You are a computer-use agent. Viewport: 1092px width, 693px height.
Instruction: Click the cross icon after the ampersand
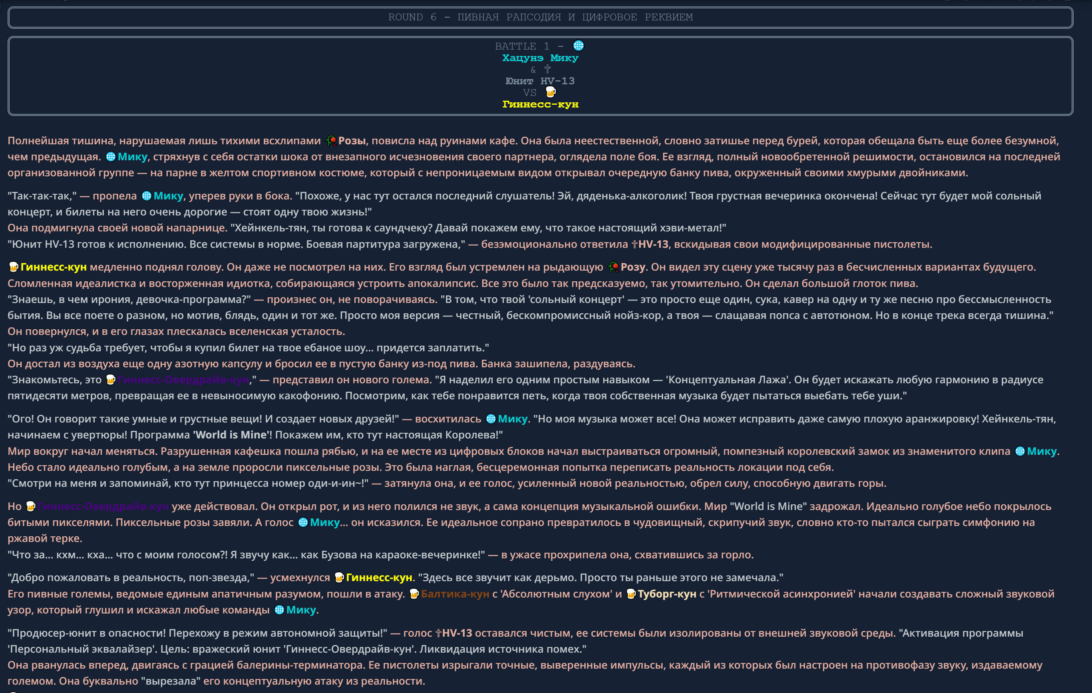(547, 70)
